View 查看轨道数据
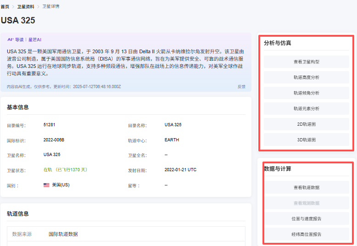This screenshot has height=246, width=357. click(x=306, y=187)
